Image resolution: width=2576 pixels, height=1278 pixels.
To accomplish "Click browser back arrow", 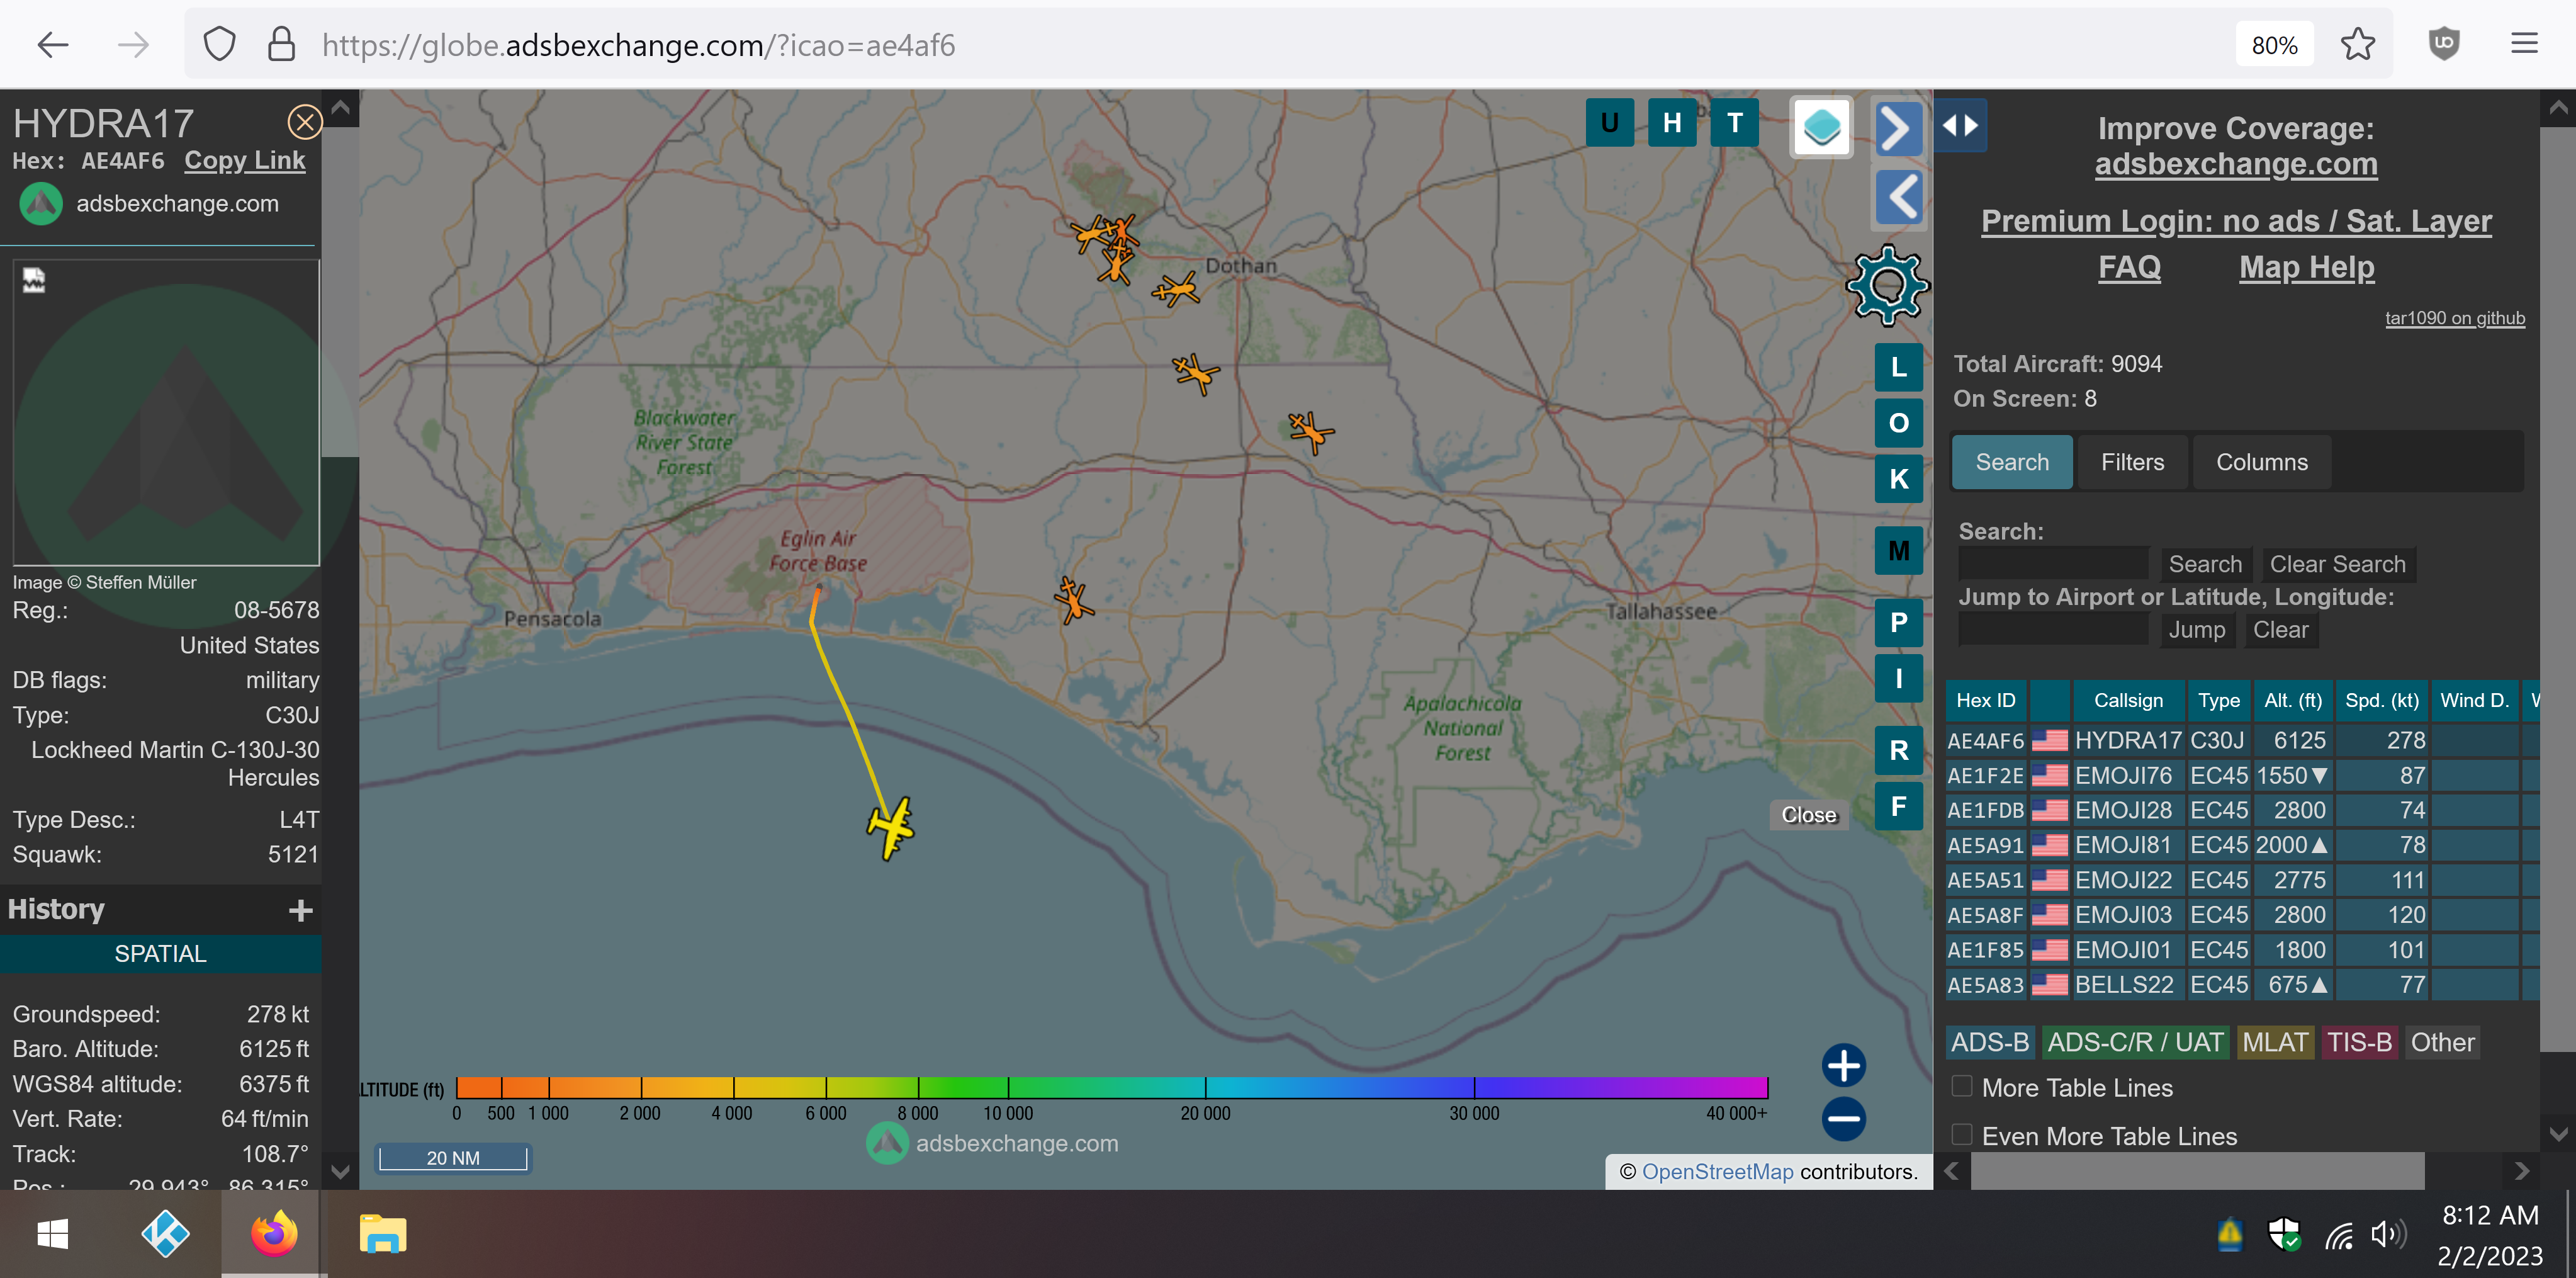I will click(52, 44).
